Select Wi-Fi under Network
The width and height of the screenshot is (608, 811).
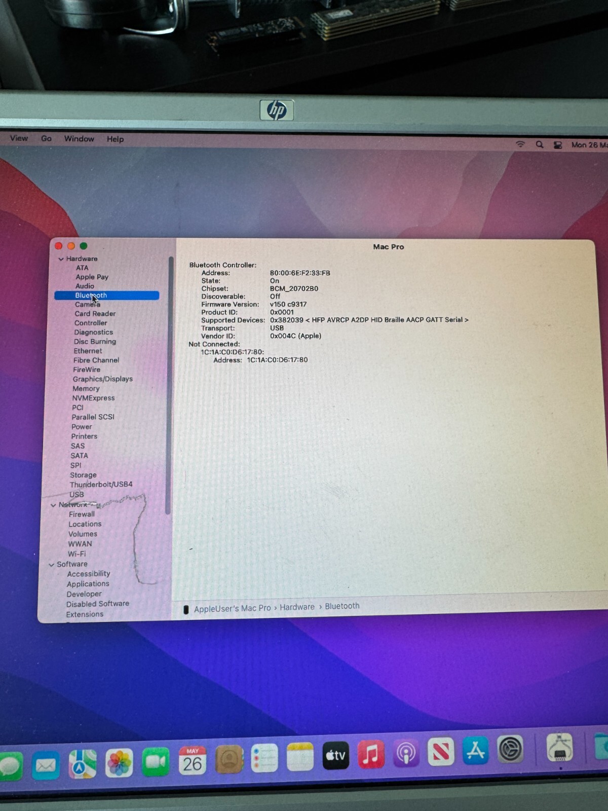[x=77, y=554]
